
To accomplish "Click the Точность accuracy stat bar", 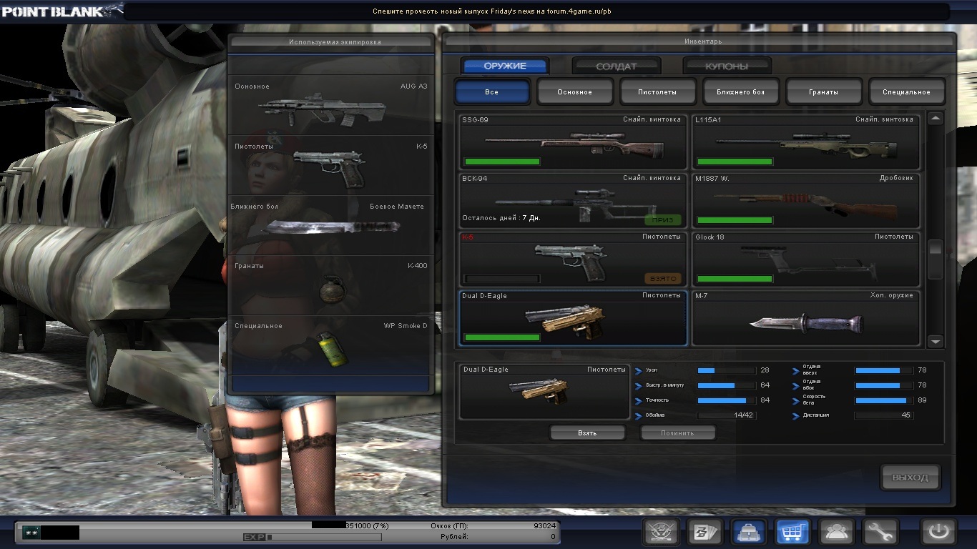I will tap(726, 400).
